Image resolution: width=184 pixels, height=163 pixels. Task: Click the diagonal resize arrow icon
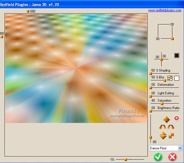[x=171, y=136]
